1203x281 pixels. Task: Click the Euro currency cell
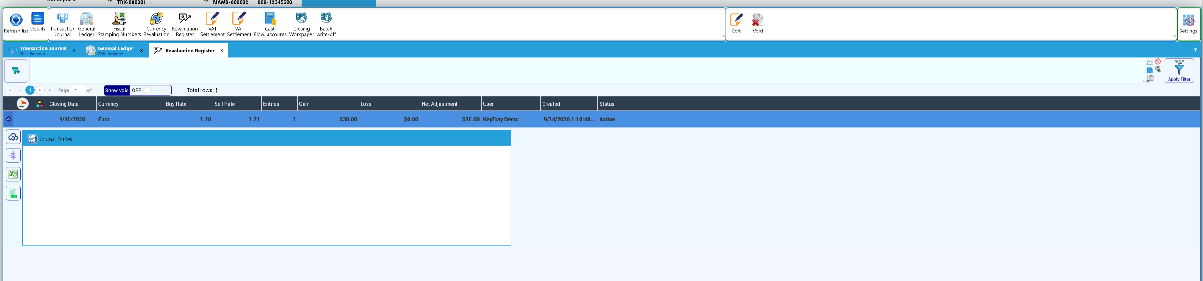pyautogui.click(x=130, y=119)
